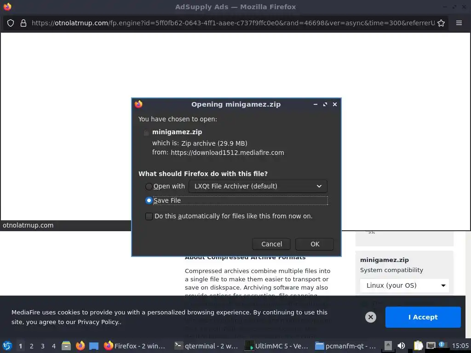Minimize the Opening minigamez.zip dialog
Image resolution: width=471 pixels, height=353 pixels.
316,104
